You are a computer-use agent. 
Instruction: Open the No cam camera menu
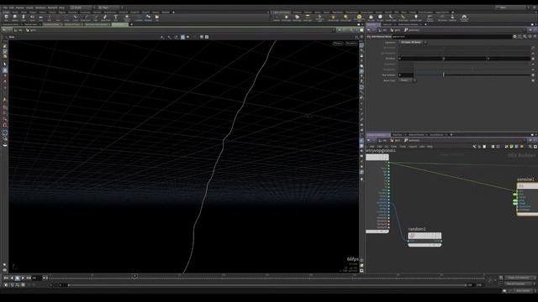(x=351, y=44)
